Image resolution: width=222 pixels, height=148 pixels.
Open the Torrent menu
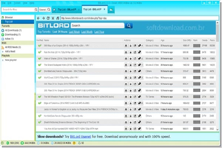(17, 3)
